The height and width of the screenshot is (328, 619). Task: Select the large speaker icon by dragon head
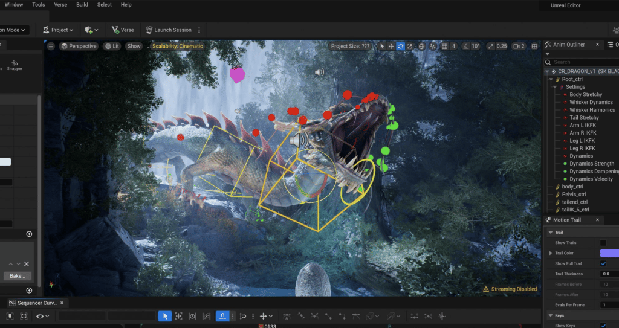tap(299, 141)
